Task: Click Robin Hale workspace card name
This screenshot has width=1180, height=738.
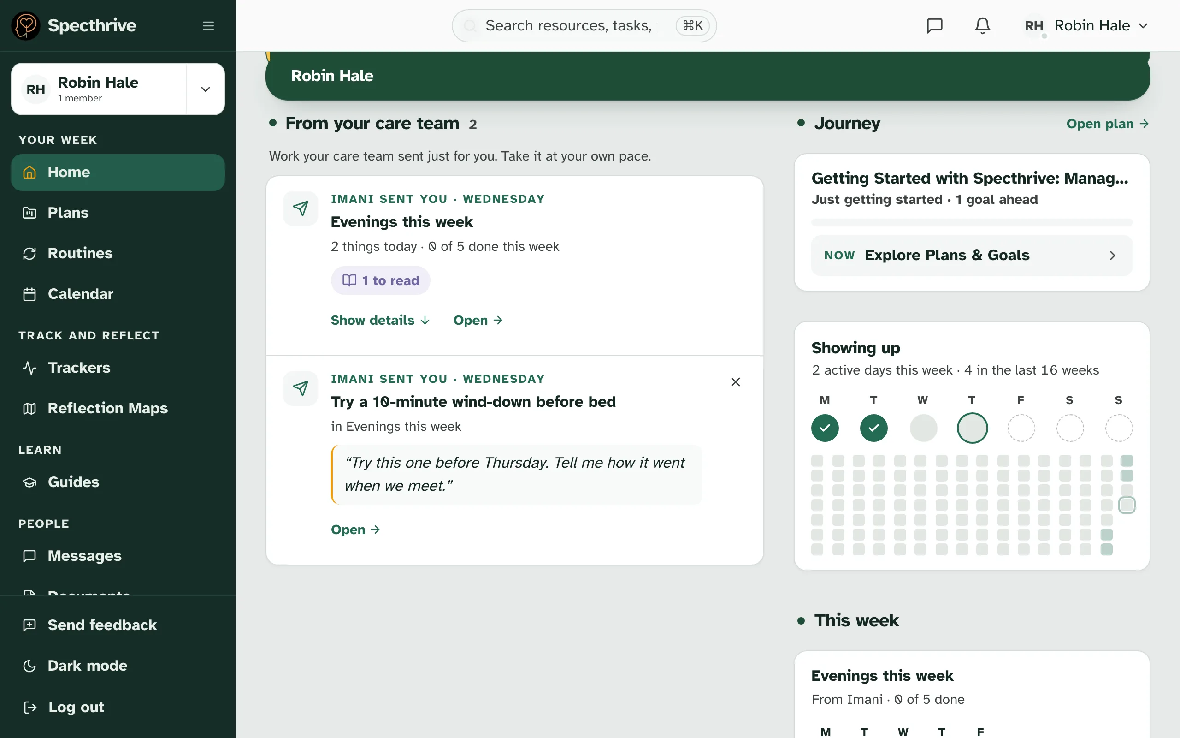Action: tap(98, 83)
